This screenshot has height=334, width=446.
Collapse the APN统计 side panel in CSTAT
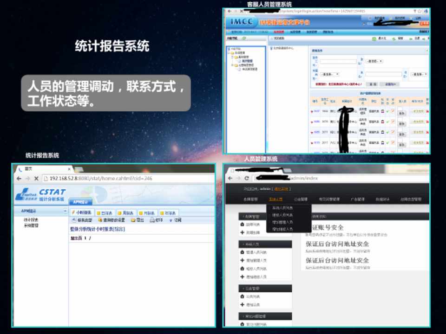65,211
